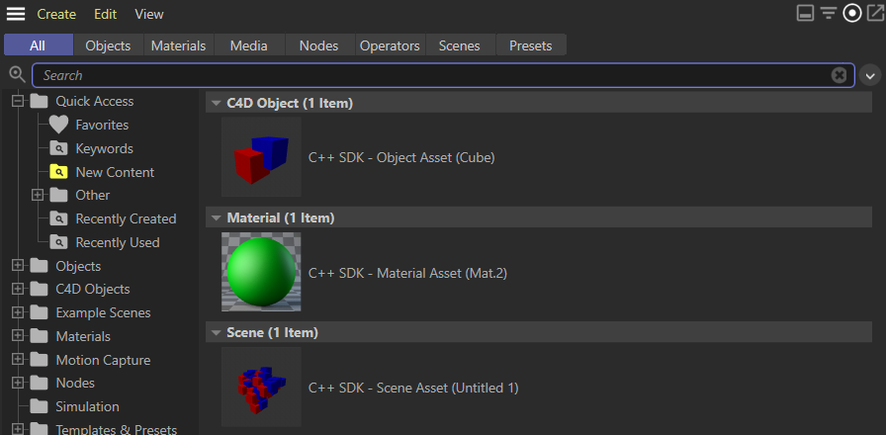Screen dimensions: 886x435
Task: Click into the Search input field
Action: click(425, 75)
